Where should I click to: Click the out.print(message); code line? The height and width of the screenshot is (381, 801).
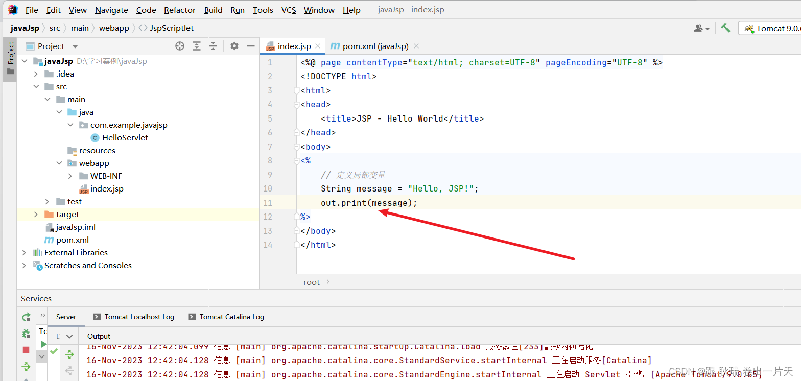369,203
